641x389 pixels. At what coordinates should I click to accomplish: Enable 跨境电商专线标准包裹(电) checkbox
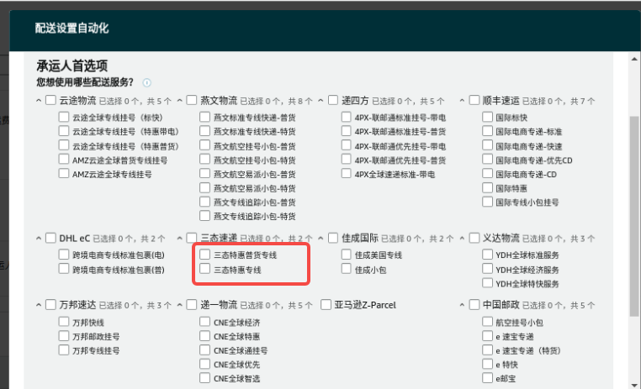(64, 254)
